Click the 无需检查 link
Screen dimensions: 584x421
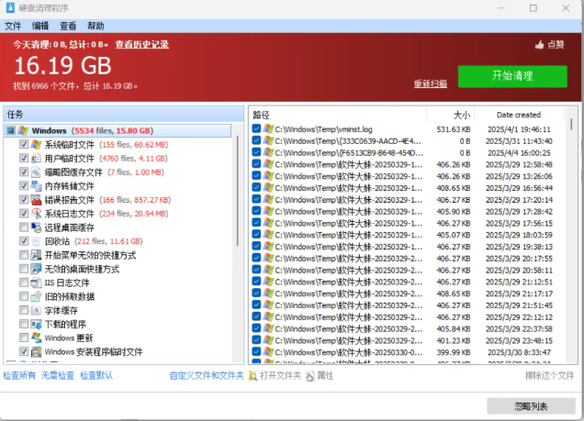click(x=58, y=376)
